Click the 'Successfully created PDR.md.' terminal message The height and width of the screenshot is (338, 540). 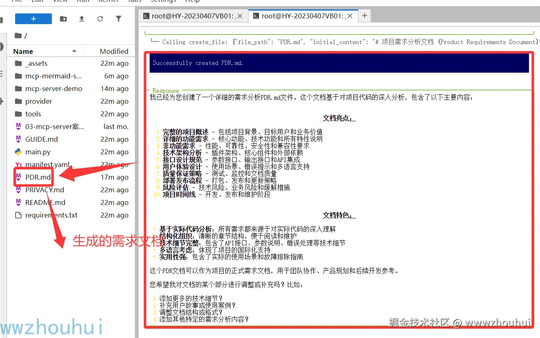[x=198, y=63]
